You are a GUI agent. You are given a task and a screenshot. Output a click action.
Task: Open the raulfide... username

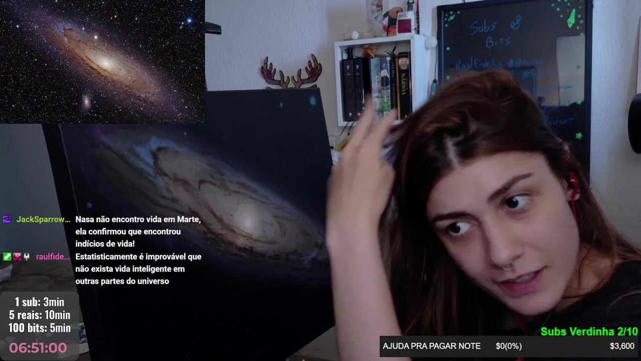pyautogui.click(x=53, y=257)
